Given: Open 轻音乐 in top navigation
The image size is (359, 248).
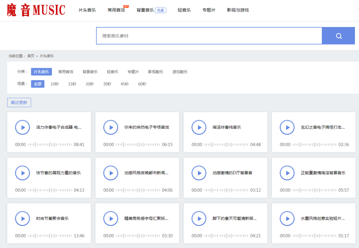Looking at the screenshot, I should click(x=184, y=10).
